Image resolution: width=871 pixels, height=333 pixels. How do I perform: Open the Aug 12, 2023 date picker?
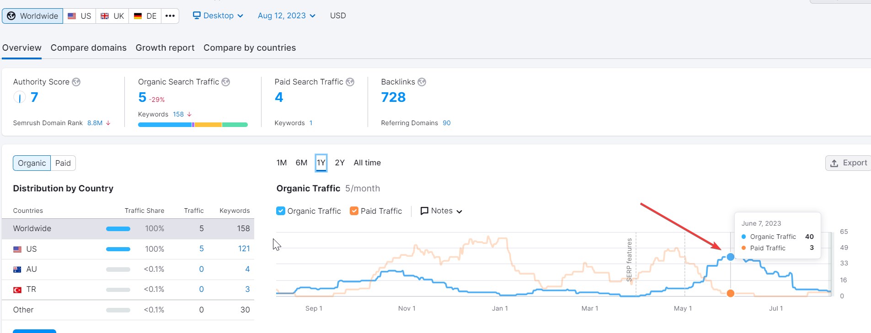coord(287,16)
